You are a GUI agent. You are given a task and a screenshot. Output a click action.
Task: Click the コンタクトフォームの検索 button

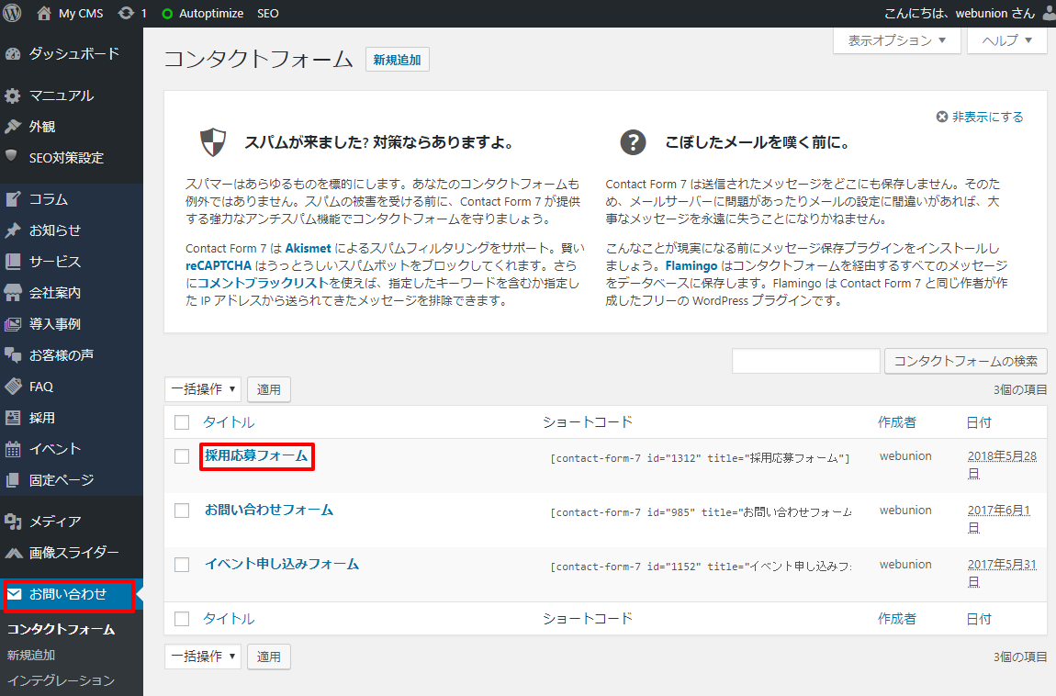pyautogui.click(x=966, y=361)
